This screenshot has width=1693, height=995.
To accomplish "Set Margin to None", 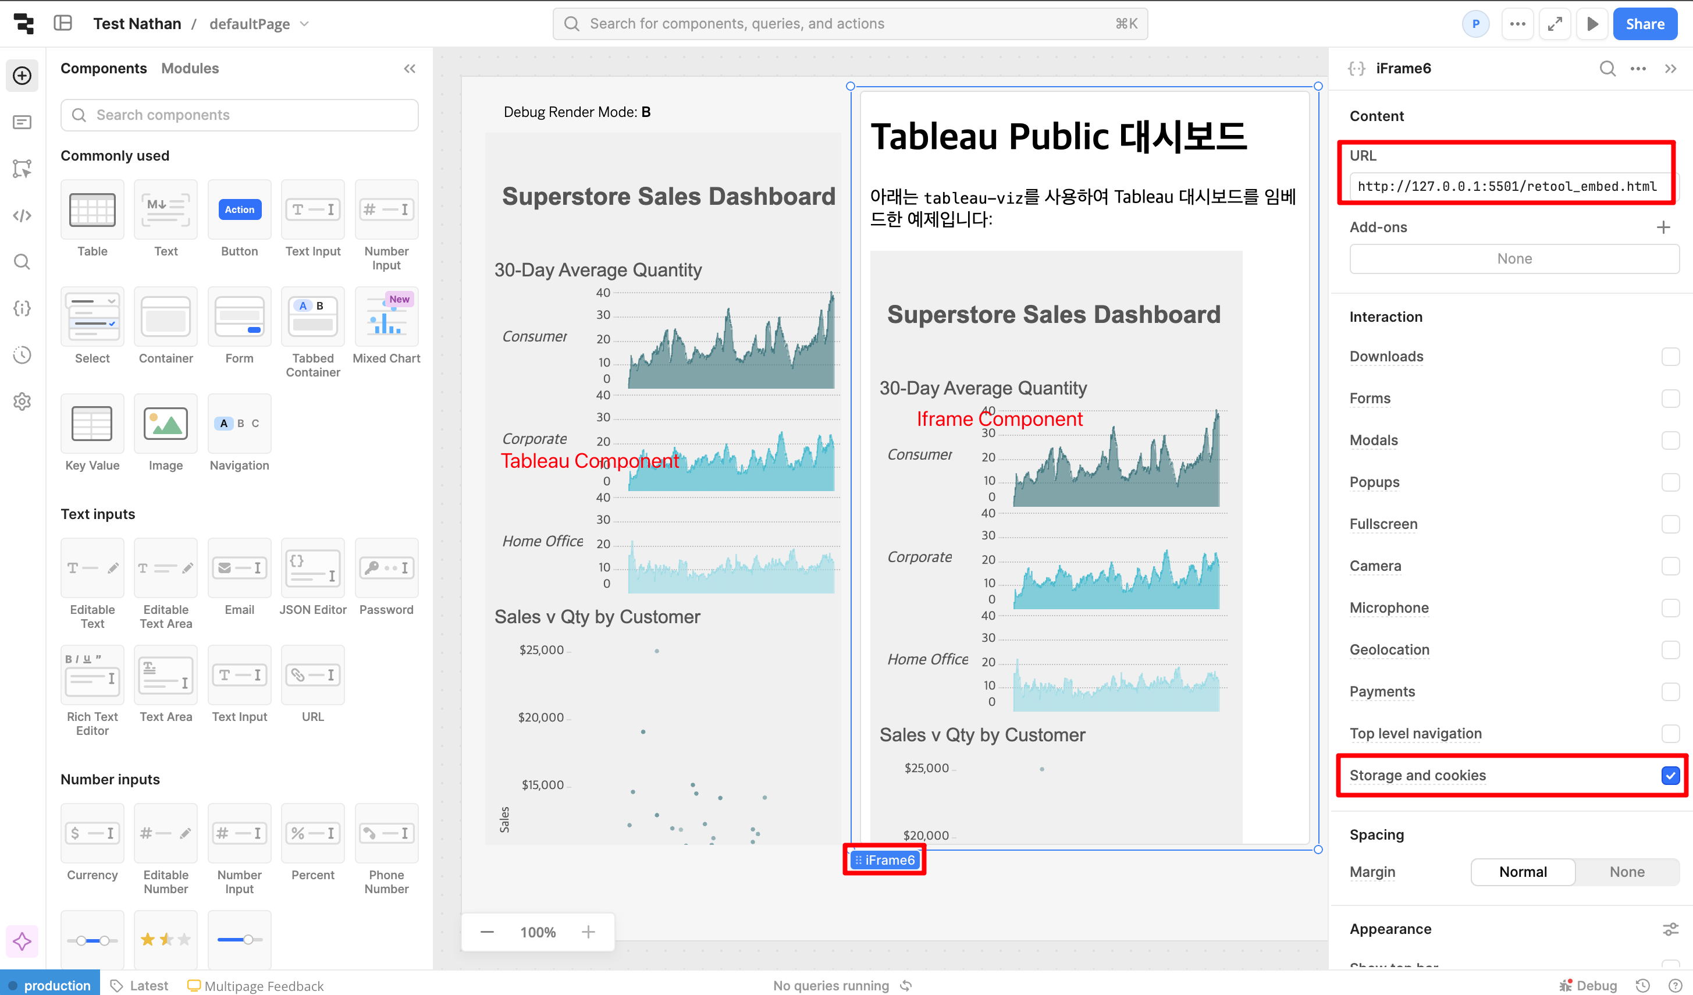I will click(1627, 872).
